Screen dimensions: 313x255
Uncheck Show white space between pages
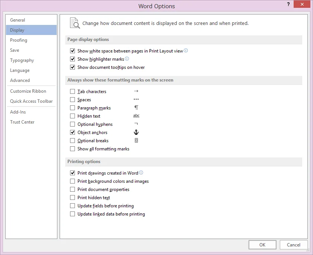point(72,51)
